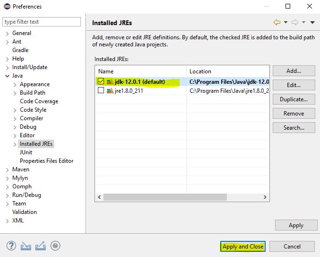Expand the Team tree node

8,204
